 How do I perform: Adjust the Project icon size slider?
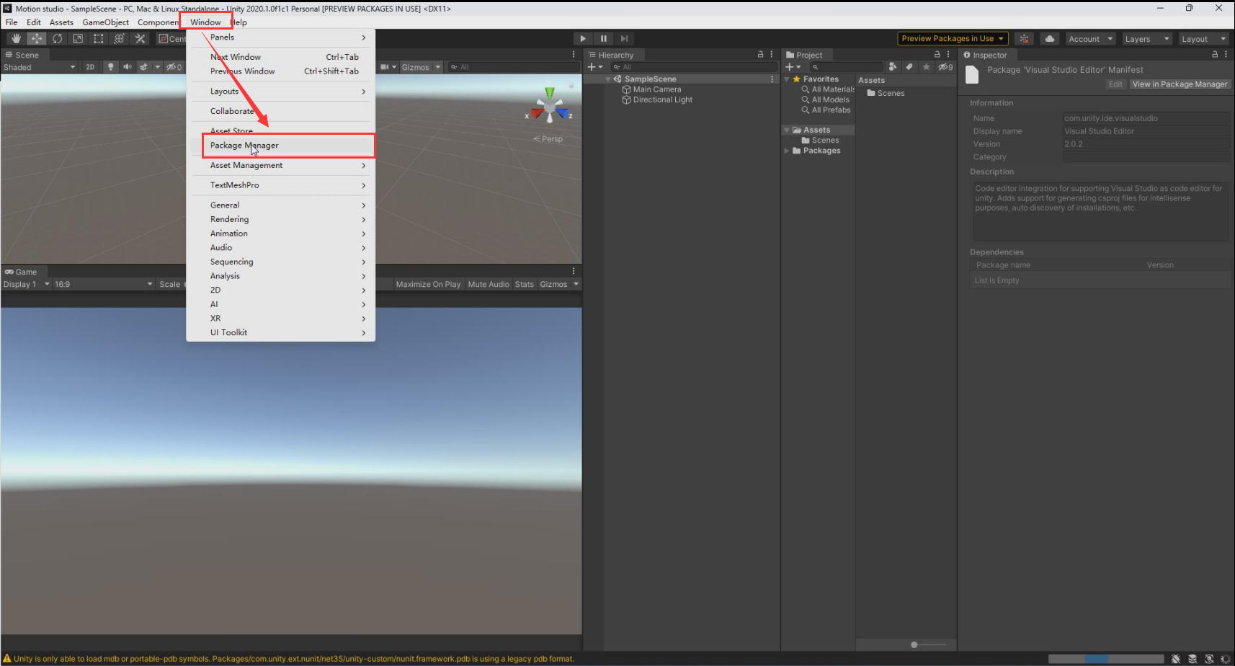pyautogui.click(x=914, y=644)
